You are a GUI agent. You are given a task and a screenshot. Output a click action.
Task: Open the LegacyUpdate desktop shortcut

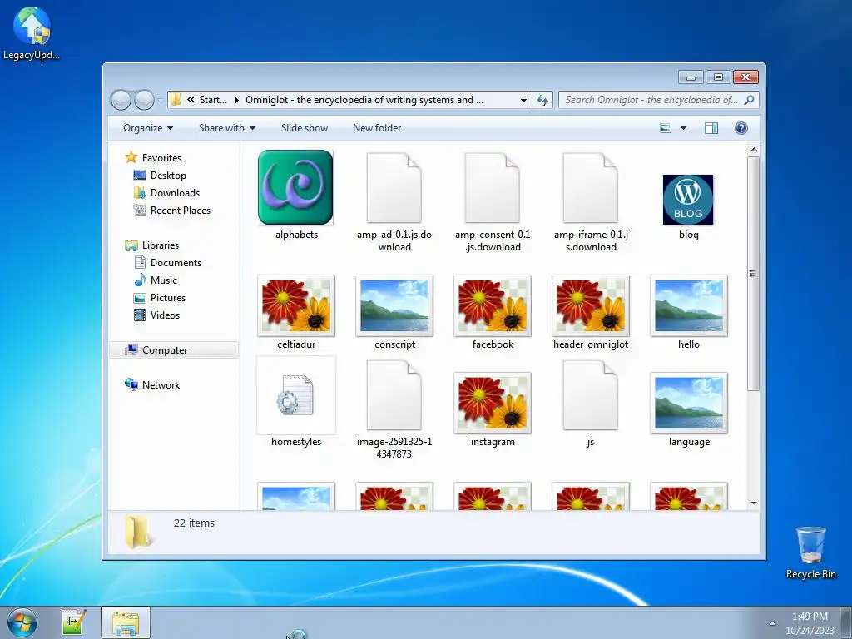pyautogui.click(x=32, y=33)
